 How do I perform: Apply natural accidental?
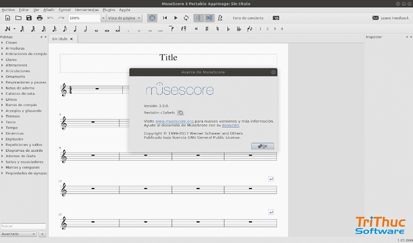pyautogui.click(x=217, y=29)
